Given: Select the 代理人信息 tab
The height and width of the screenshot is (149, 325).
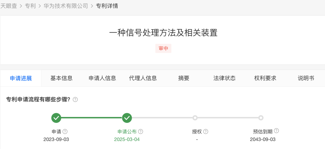Looking at the screenshot, I should click(143, 78).
